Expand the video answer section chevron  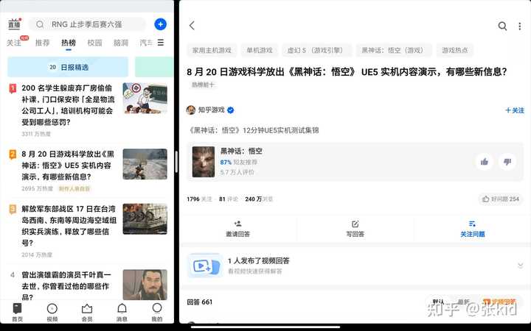(x=520, y=266)
